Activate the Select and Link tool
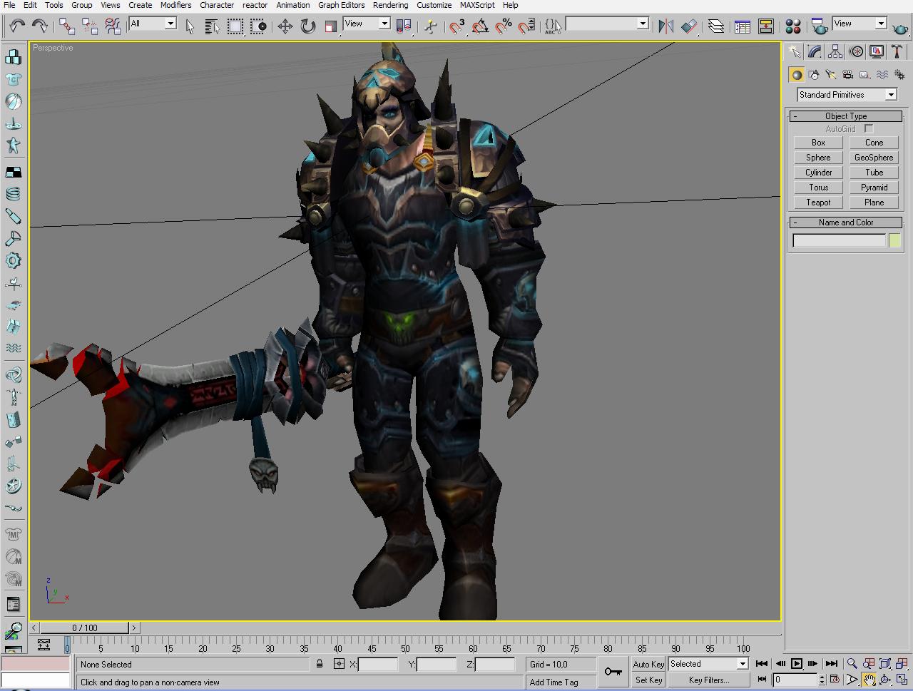This screenshot has height=691, width=913. [x=67, y=26]
